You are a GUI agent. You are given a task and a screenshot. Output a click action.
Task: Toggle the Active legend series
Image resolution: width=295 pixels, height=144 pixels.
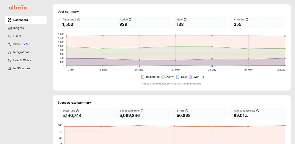pos(168,77)
